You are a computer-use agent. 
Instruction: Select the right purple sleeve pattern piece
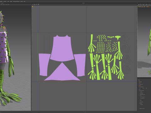pyautogui.click(x=80, y=65)
